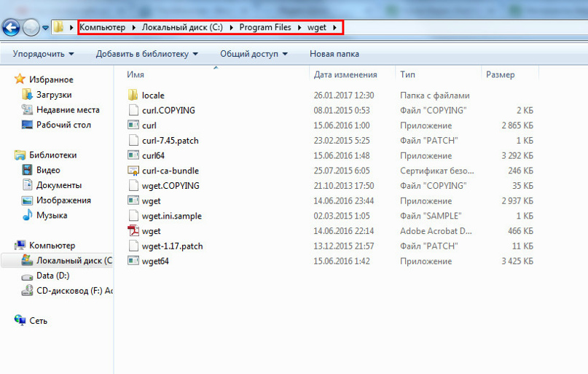The width and height of the screenshot is (588, 374).
Task: Expand the Добавить в библиотеку dropdown
Action: coord(146,54)
